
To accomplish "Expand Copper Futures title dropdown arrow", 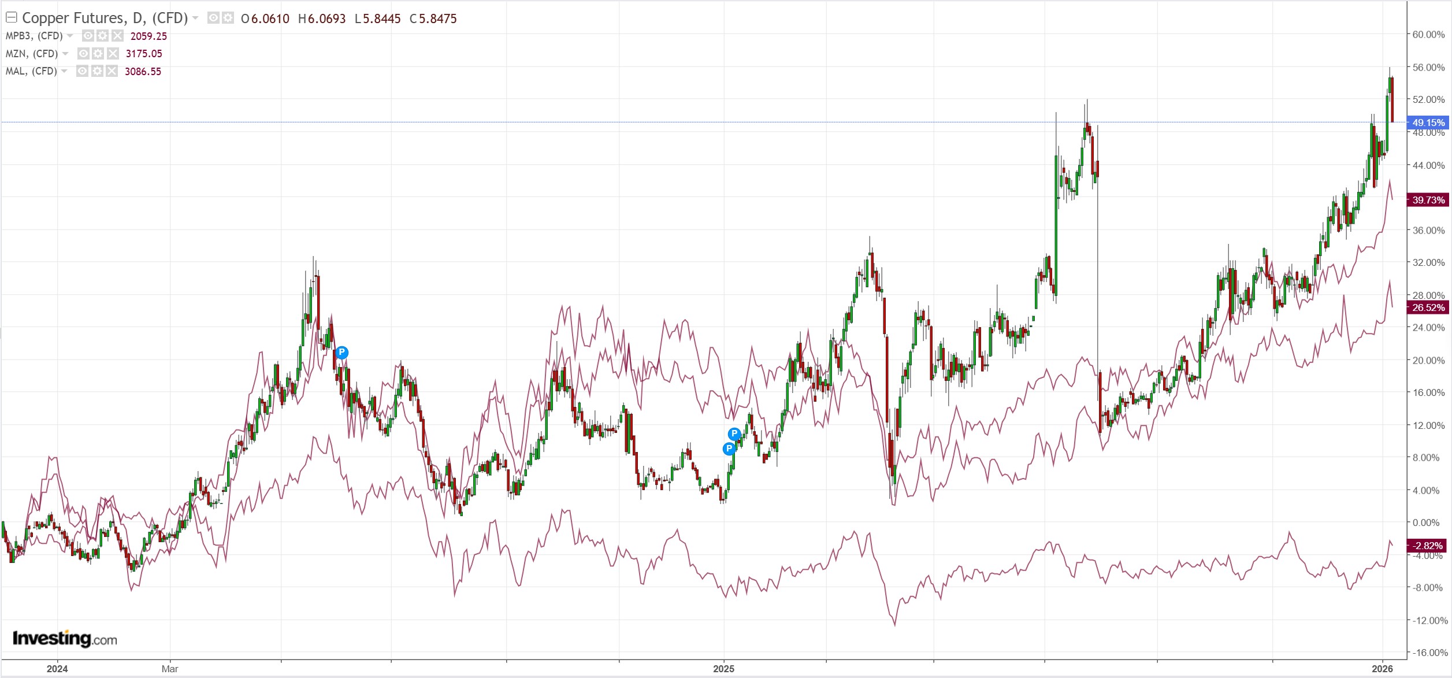I will point(195,18).
